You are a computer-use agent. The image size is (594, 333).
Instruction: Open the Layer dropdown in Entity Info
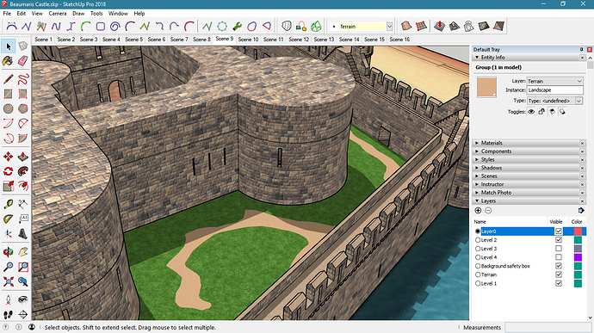[555, 81]
